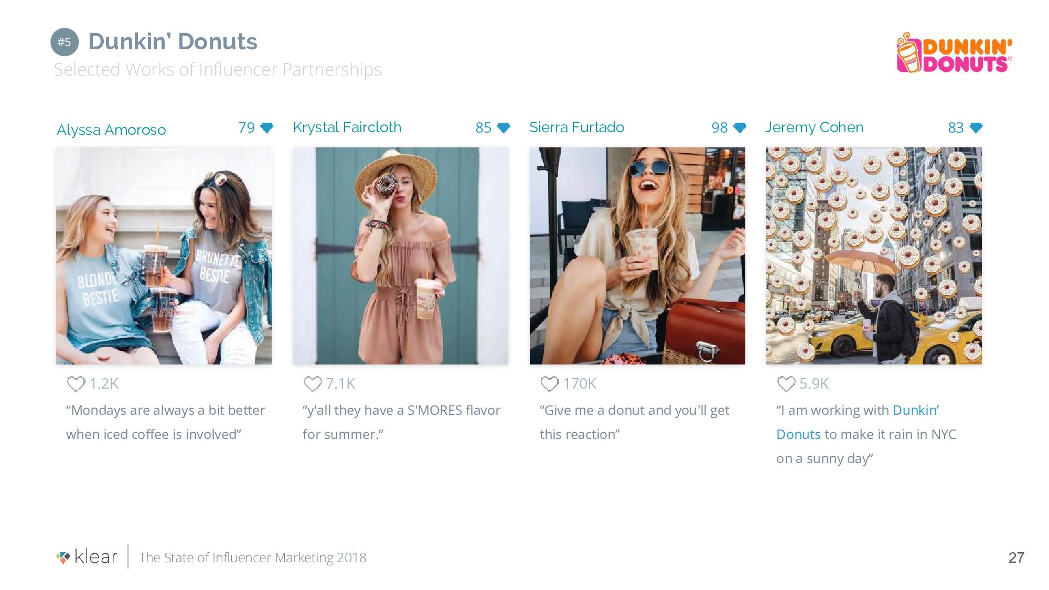The image size is (1049, 590).
Task: Click the Klear logo in the footer
Action: coord(87,557)
